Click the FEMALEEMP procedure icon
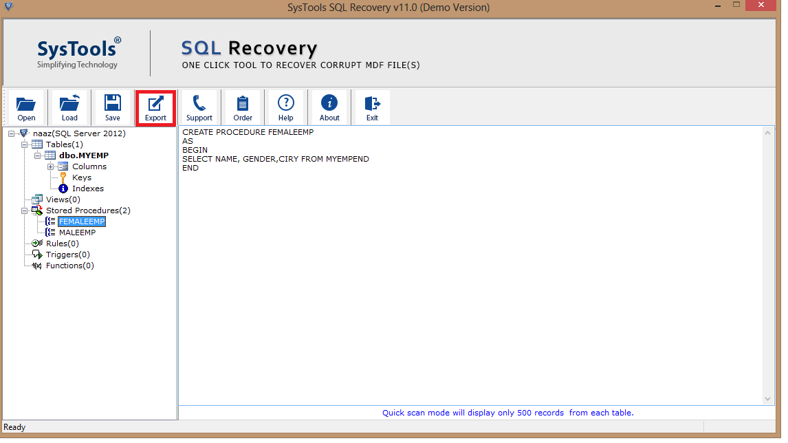The height and width of the screenshot is (443, 788). [x=50, y=221]
